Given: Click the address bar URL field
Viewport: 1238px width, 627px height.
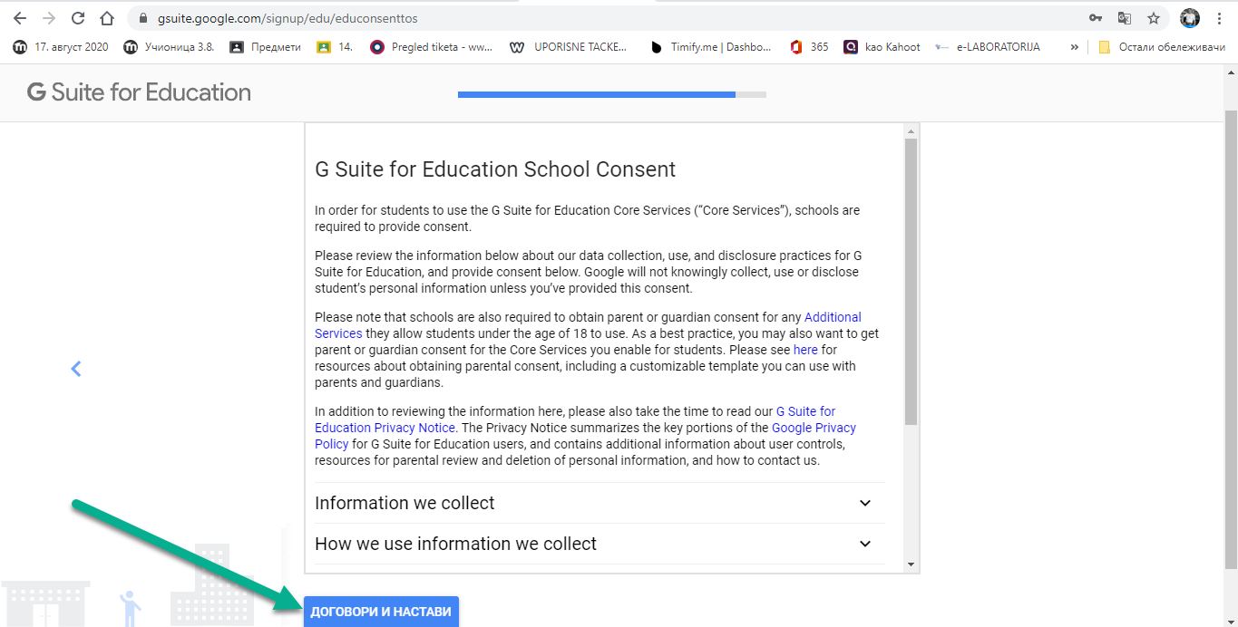Looking at the screenshot, I should (x=544, y=18).
